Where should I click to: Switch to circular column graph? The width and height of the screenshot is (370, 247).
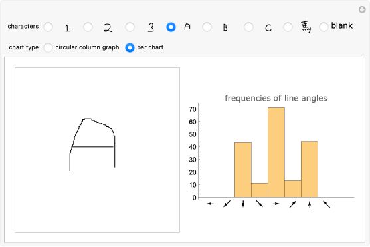pos(48,47)
